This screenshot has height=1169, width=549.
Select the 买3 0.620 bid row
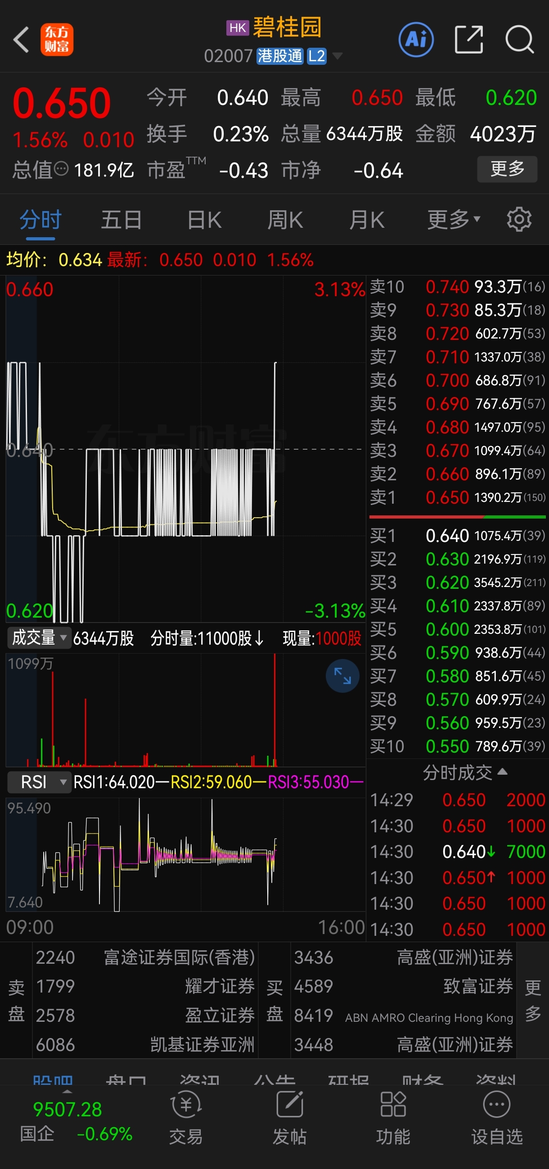457,582
